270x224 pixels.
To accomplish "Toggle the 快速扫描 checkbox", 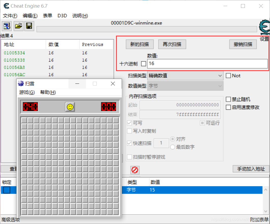I will [129, 143].
